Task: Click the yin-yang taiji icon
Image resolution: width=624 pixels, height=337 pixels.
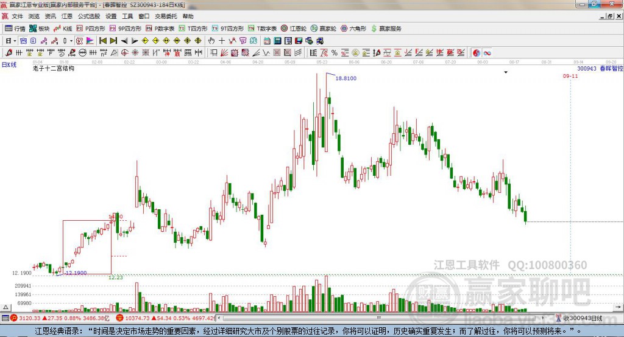Action: click(x=477, y=53)
